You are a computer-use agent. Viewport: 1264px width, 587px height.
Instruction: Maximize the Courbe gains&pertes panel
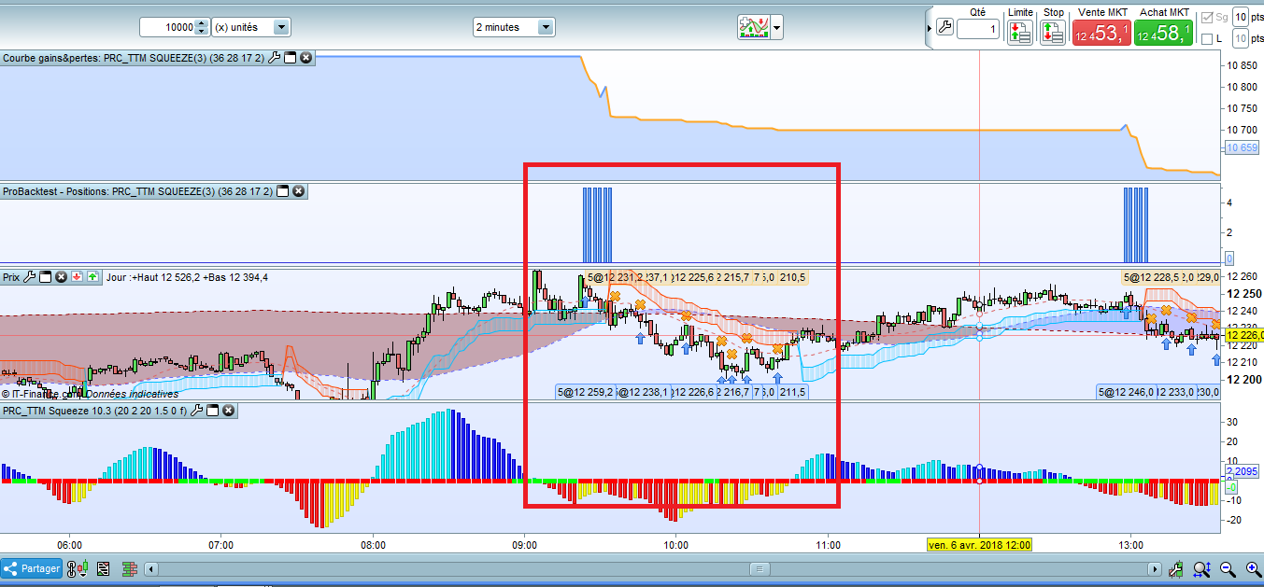pos(290,58)
